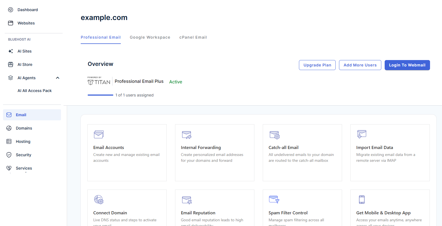The image size is (442, 226).
Task: Click the AI Sites sparkle icon
Action: point(11,51)
